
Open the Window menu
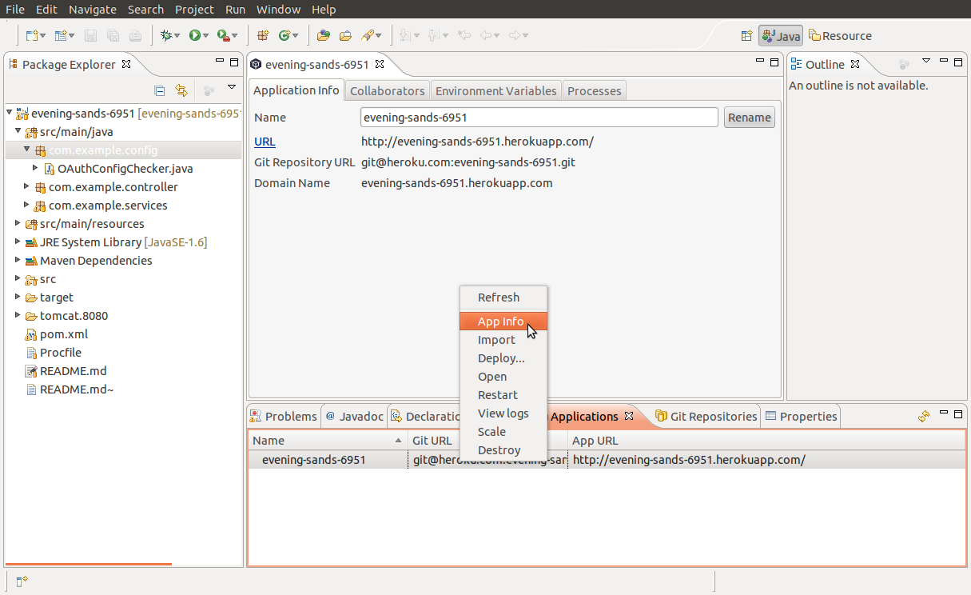point(278,10)
